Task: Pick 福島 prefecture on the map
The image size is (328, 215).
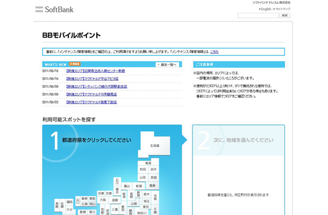Action: pyautogui.click(x=152, y=185)
